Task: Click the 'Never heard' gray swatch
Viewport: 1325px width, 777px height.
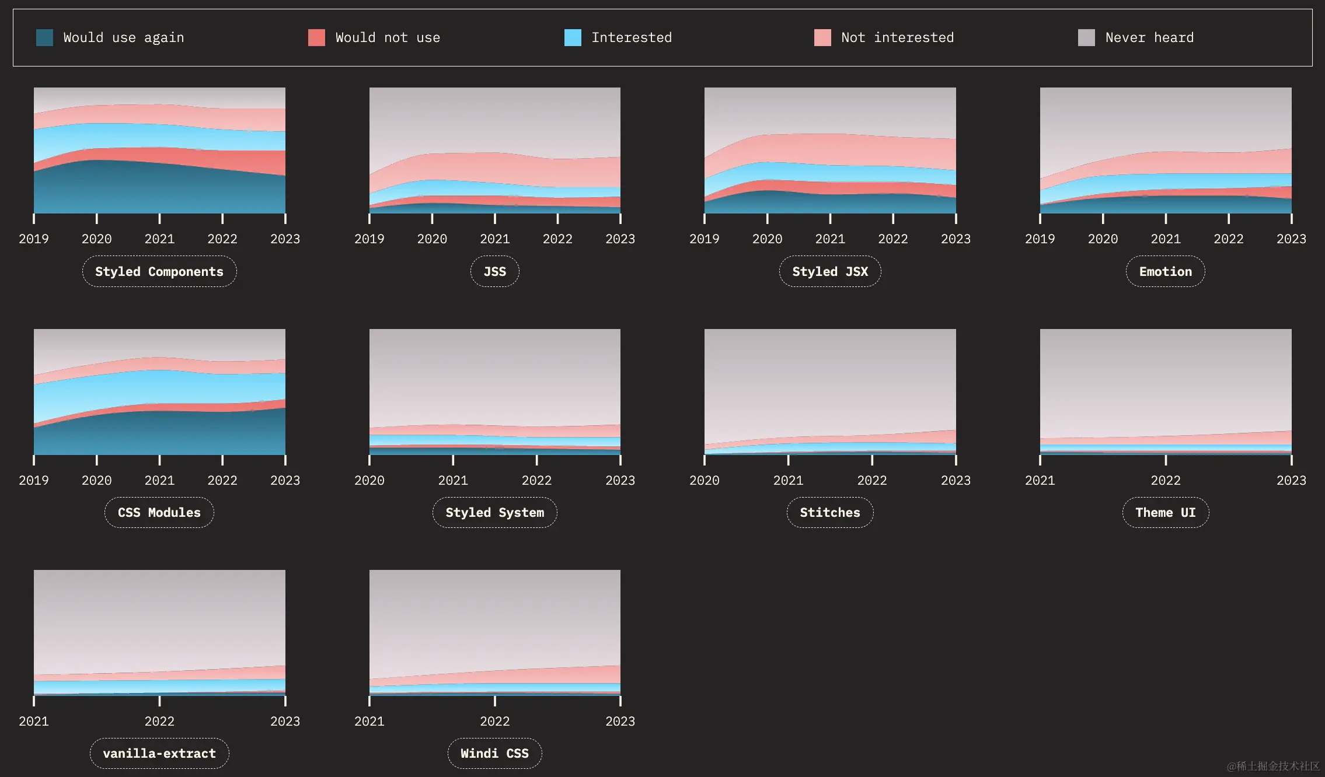Action: pyautogui.click(x=1086, y=38)
